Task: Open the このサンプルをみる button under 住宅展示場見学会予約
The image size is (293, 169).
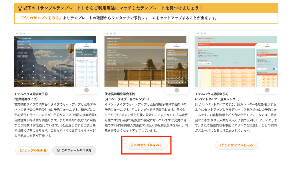Action: 146,145
